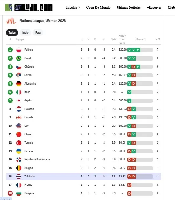Screen dimensions: 175x200
Task: Select the highlighted Tailândia row
Action: coord(84,177)
